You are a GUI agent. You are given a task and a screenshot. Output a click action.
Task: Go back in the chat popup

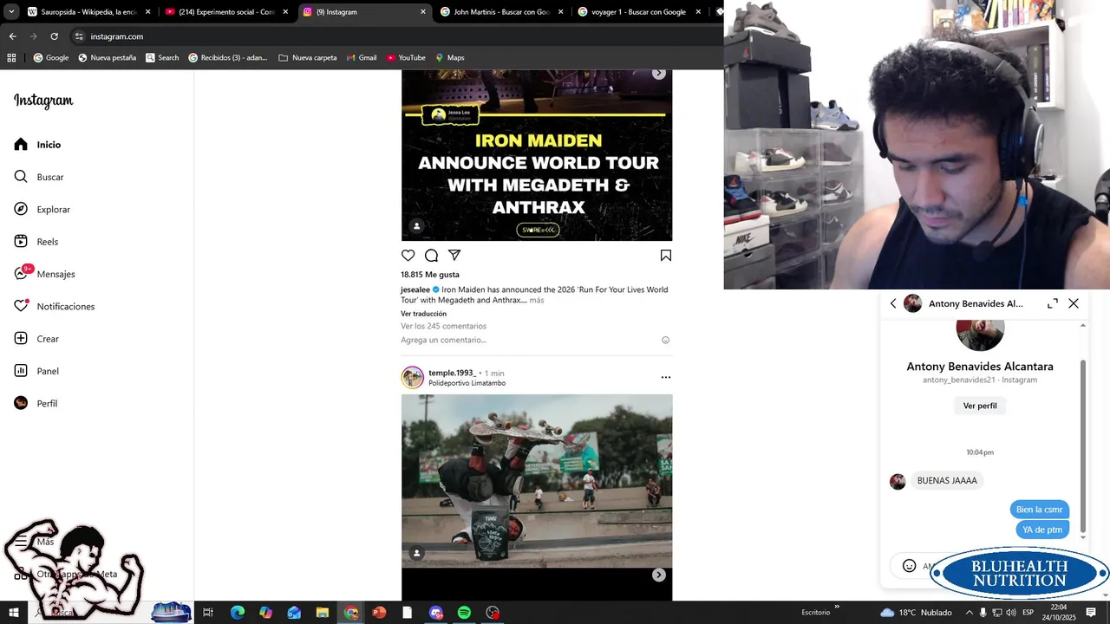pyautogui.click(x=893, y=303)
